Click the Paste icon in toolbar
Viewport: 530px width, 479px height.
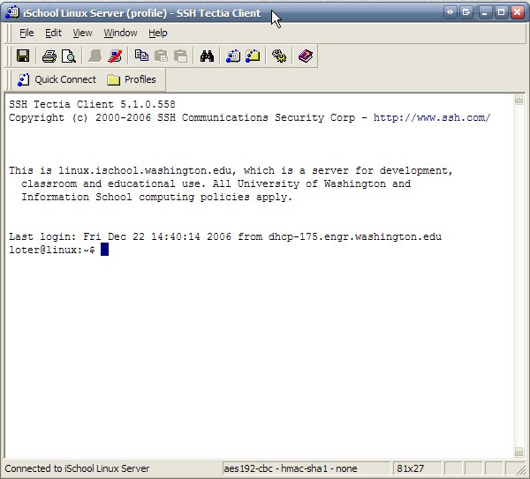point(161,56)
